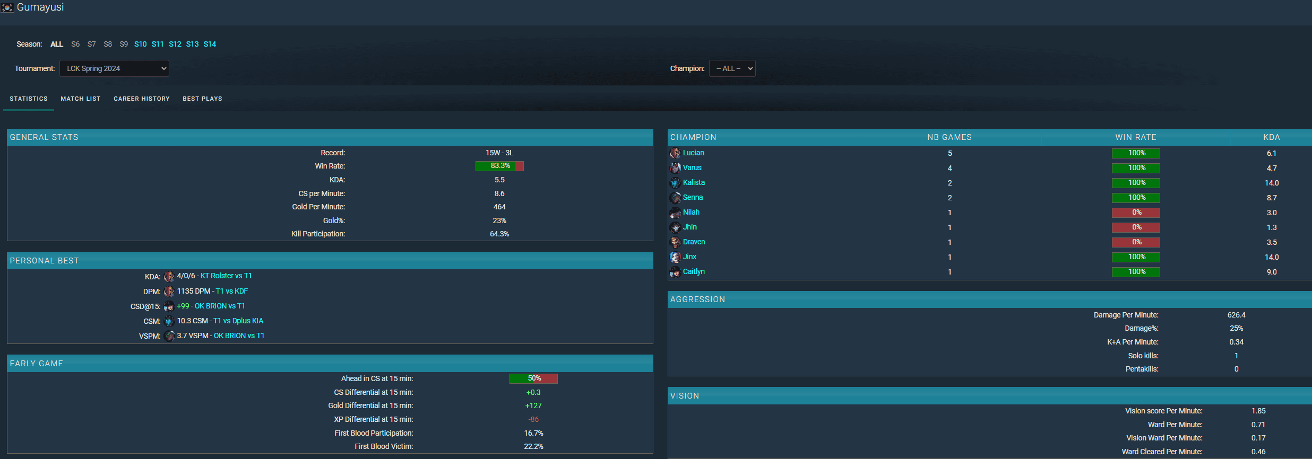Click the Varus champion icon
The width and height of the screenshot is (1312, 459).
pos(675,168)
